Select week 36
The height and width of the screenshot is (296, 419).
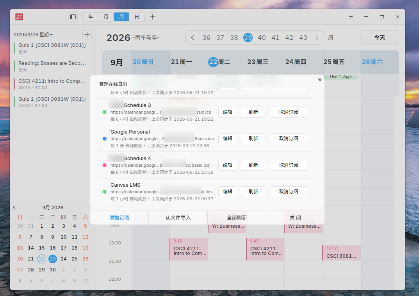click(206, 37)
